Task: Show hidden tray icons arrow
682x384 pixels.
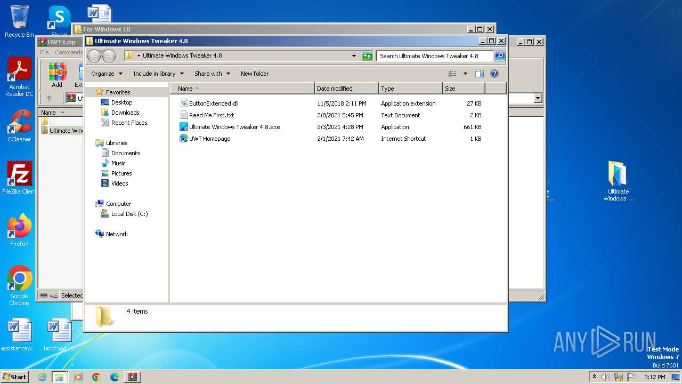Action: pos(594,377)
